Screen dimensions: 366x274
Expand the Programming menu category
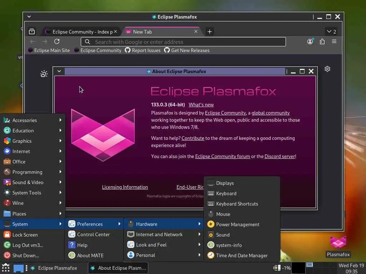tap(33, 172)
